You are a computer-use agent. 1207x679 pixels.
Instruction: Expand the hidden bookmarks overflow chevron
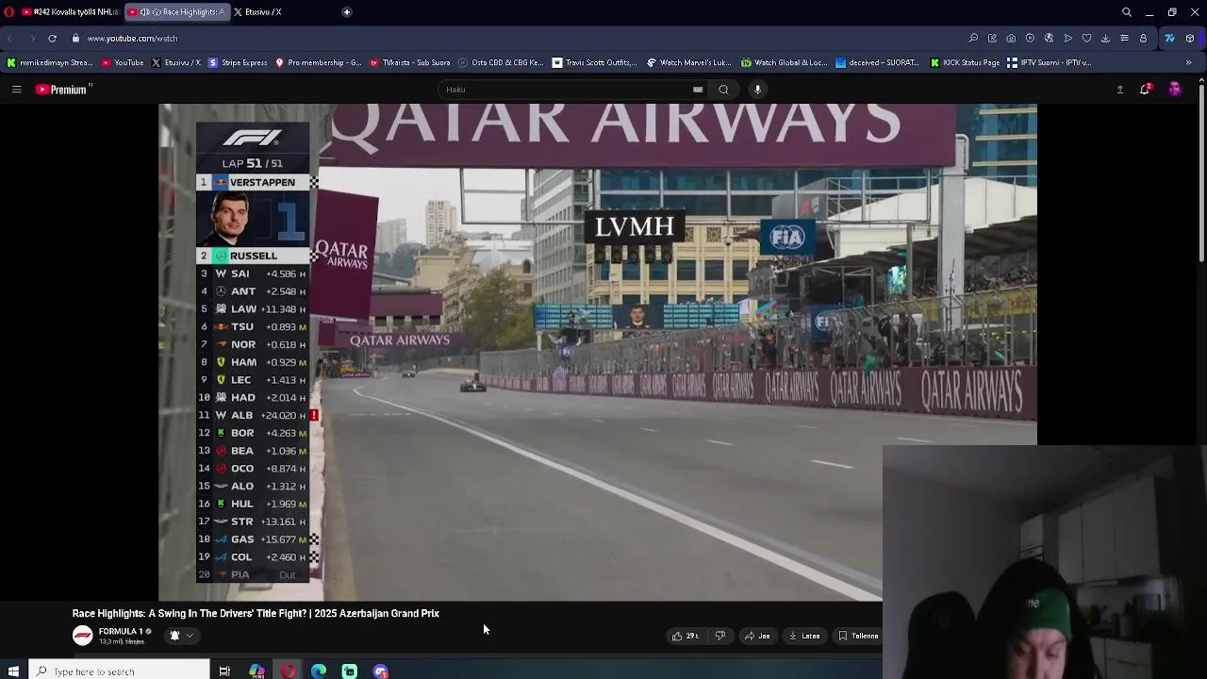click(x=1188, y=63)
